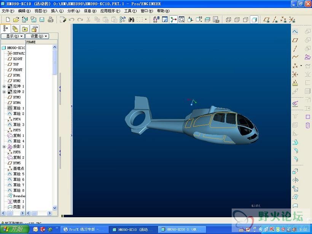Expand the 拉伸 1 feature node
Screen dimensions: 312x234
[4, 86]
